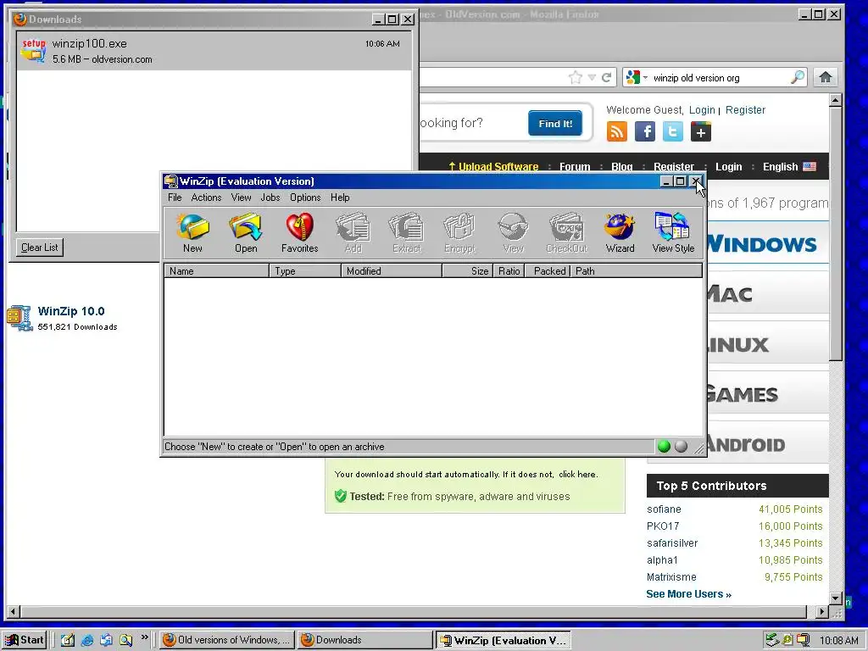The image size is (868, 651).
Task: Launch the WinZip Wizard icon
Action: click(x=620, y=232)
